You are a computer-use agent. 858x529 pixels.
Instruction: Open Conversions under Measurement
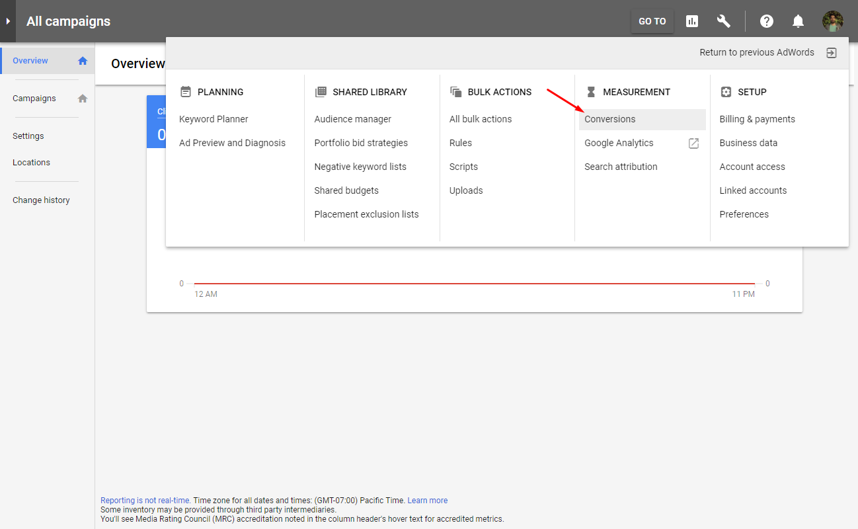pos(643,119)
